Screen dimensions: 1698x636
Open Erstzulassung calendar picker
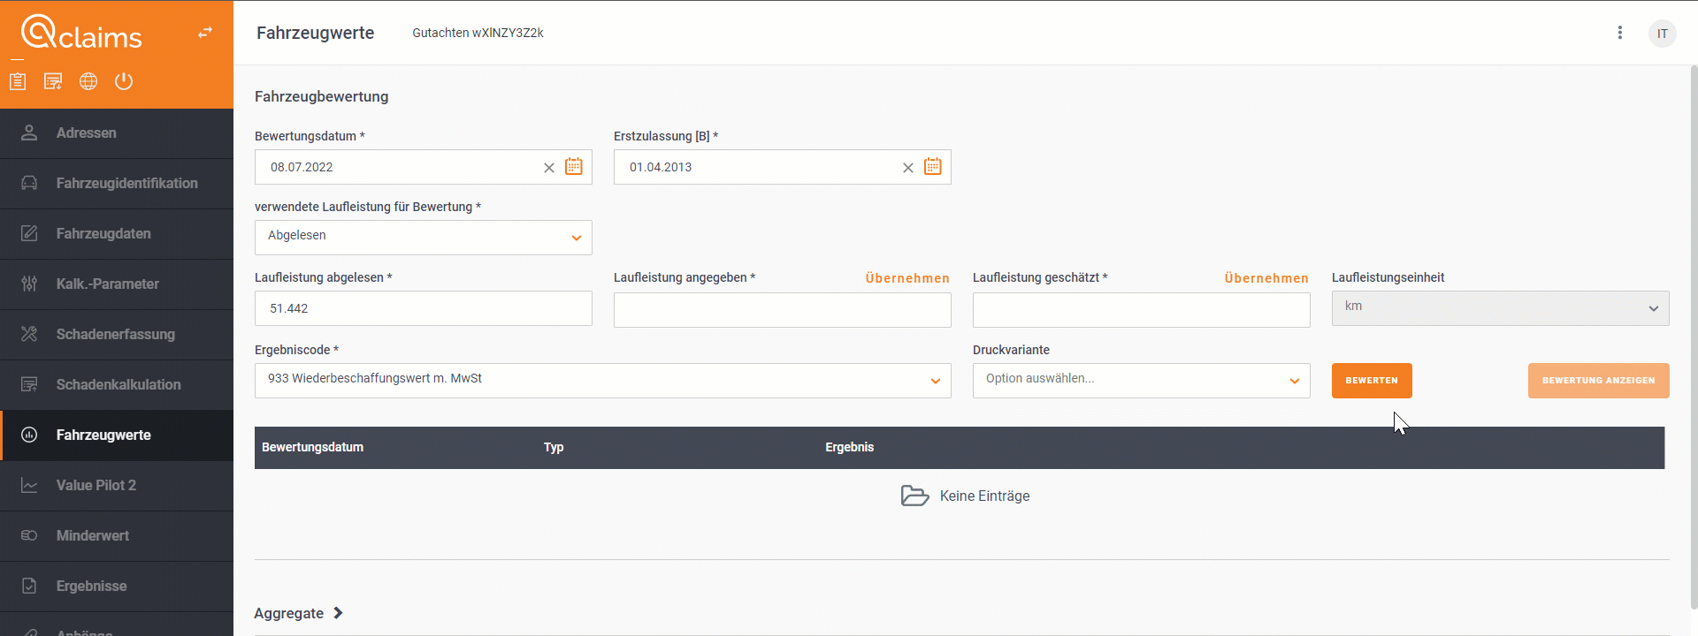[x=933, y=166]
